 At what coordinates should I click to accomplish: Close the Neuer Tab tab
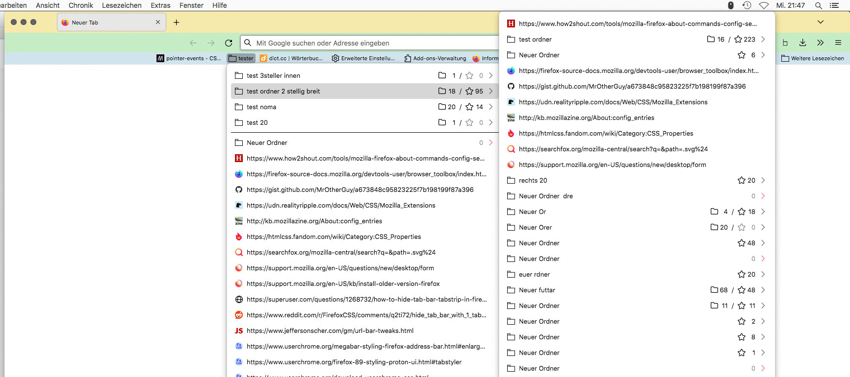[x=158, y=23]
